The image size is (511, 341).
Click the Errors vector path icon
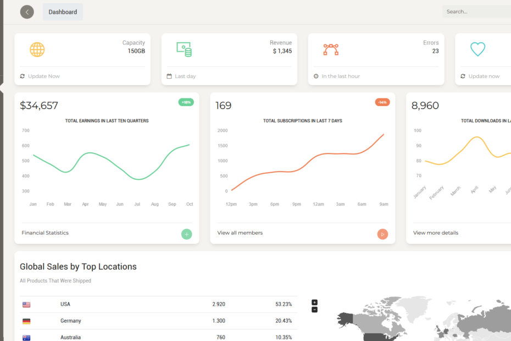point(331,50)
